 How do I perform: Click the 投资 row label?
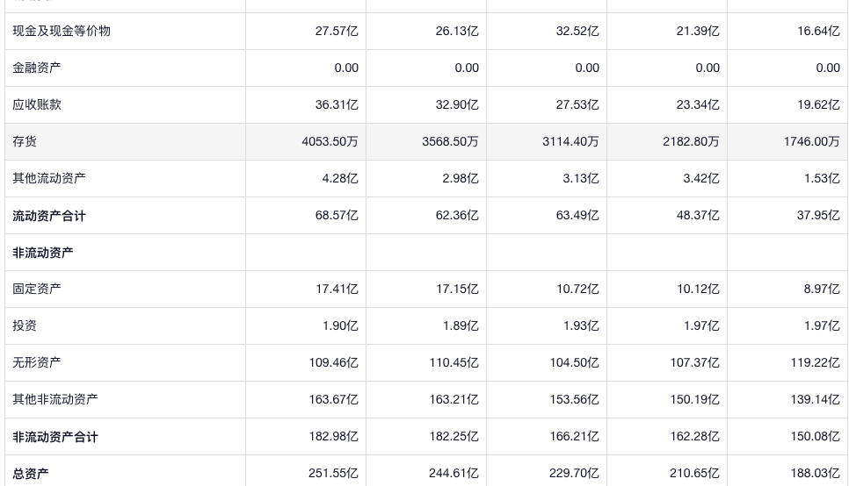(25, 325)
